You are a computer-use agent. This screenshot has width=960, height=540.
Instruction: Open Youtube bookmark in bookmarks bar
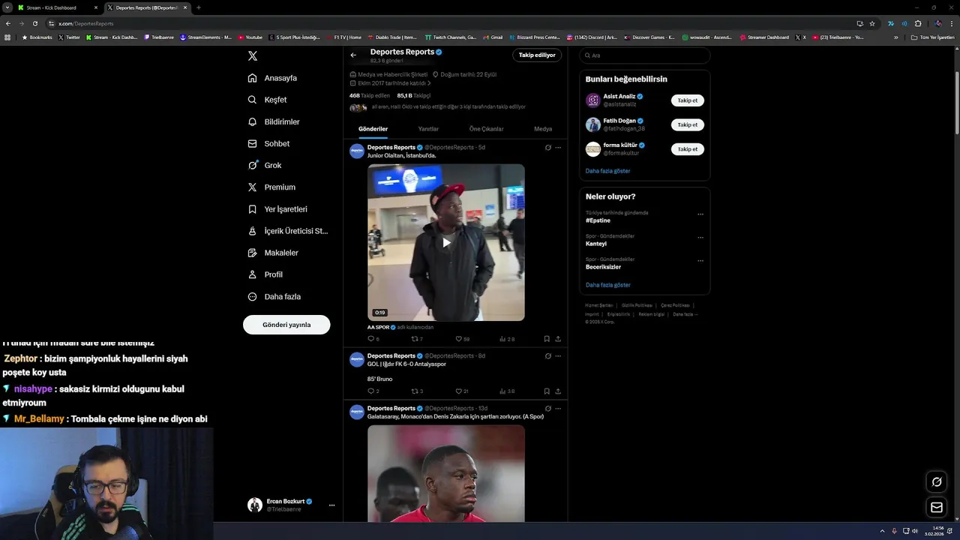pos(250,37)
